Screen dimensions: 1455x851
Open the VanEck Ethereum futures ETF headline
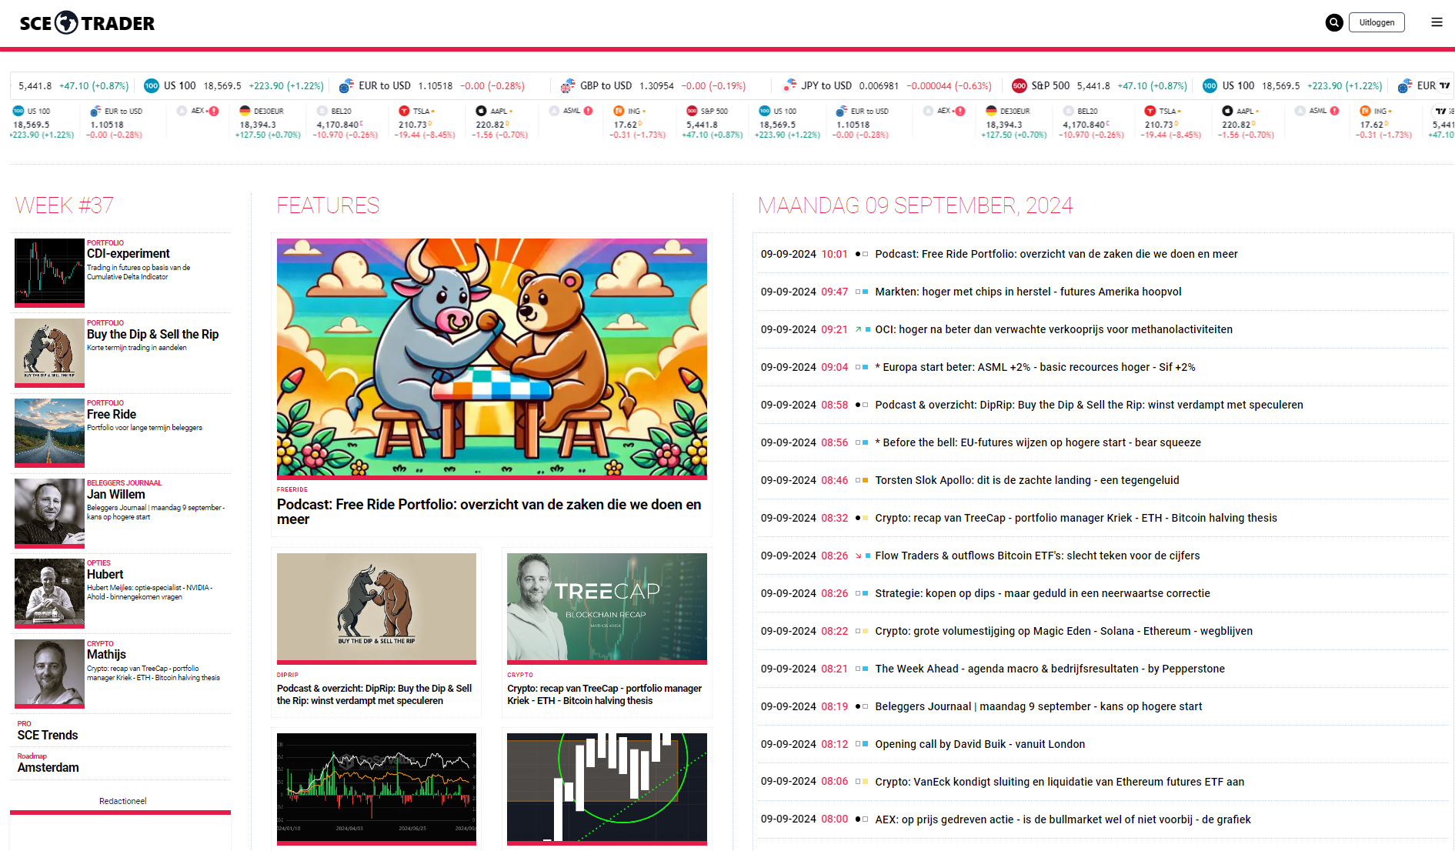(x=1060, y=783)
